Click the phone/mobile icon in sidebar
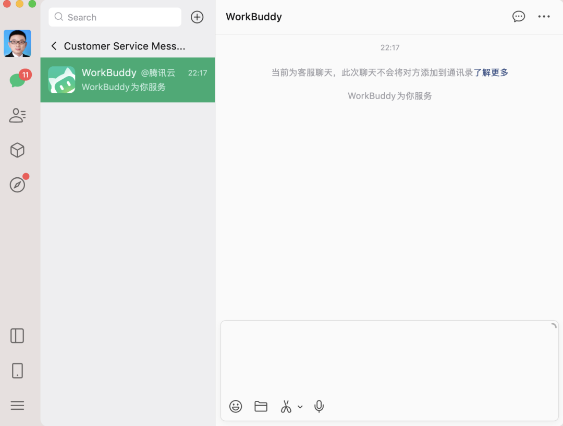Screen dimensions: 563x426 coord(17,371)
